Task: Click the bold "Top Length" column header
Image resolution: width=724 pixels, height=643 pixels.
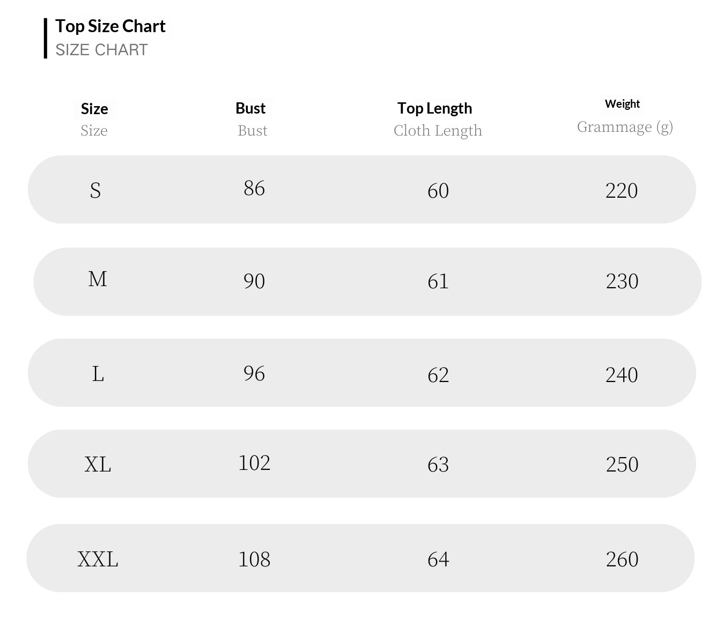Action: pos(434,108)
